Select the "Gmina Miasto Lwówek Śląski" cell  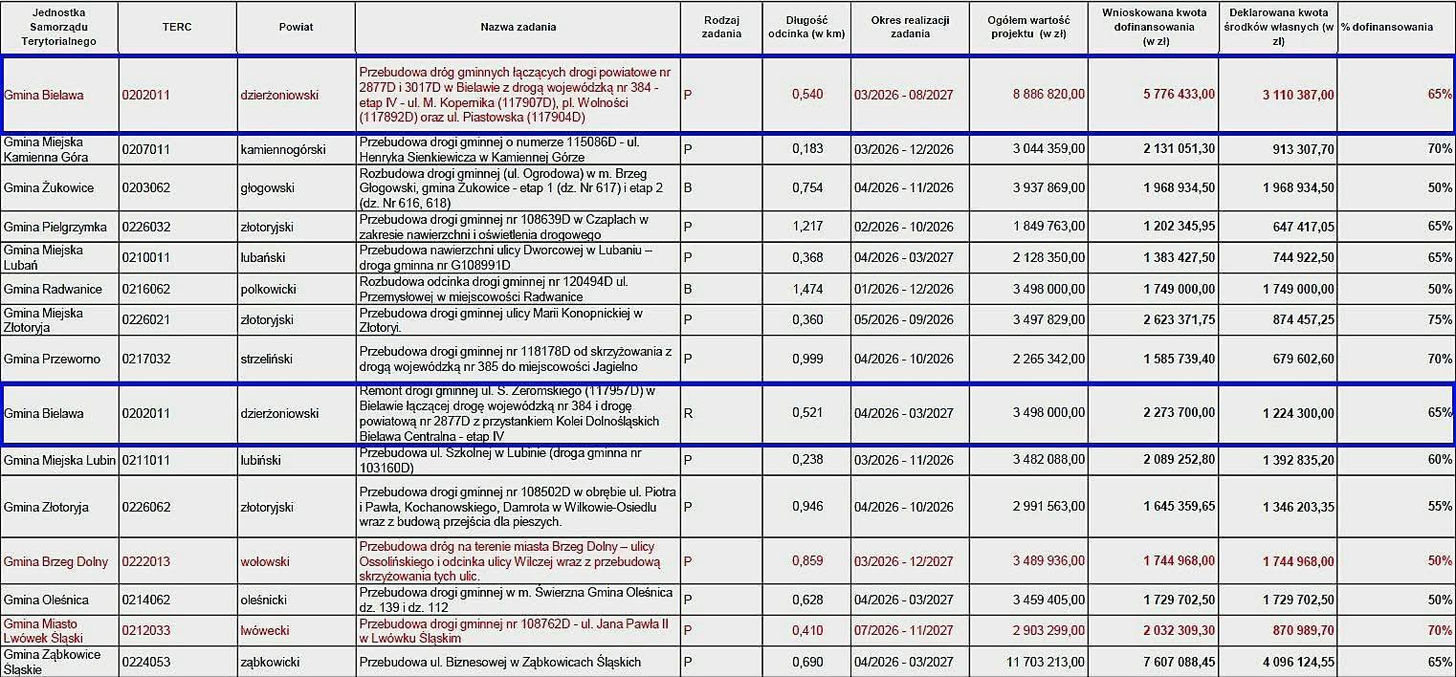59,630
